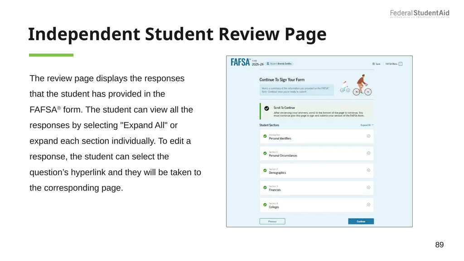Image resolution: width=464 pixels, height=261 pixels.
Task: Click the FAFSA Menu icon
Action: (401, 64)
